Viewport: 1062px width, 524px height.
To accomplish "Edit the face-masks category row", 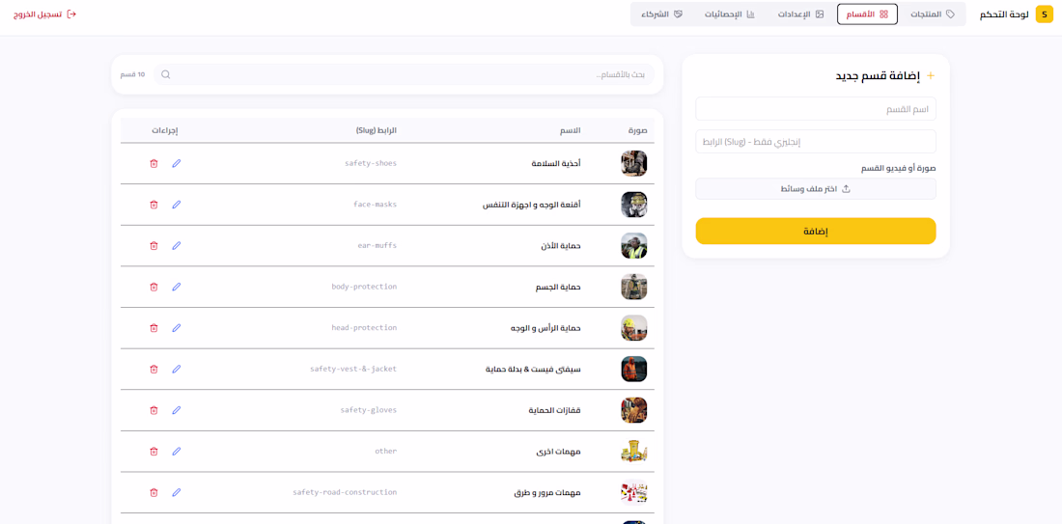I will tap(177, 205).
